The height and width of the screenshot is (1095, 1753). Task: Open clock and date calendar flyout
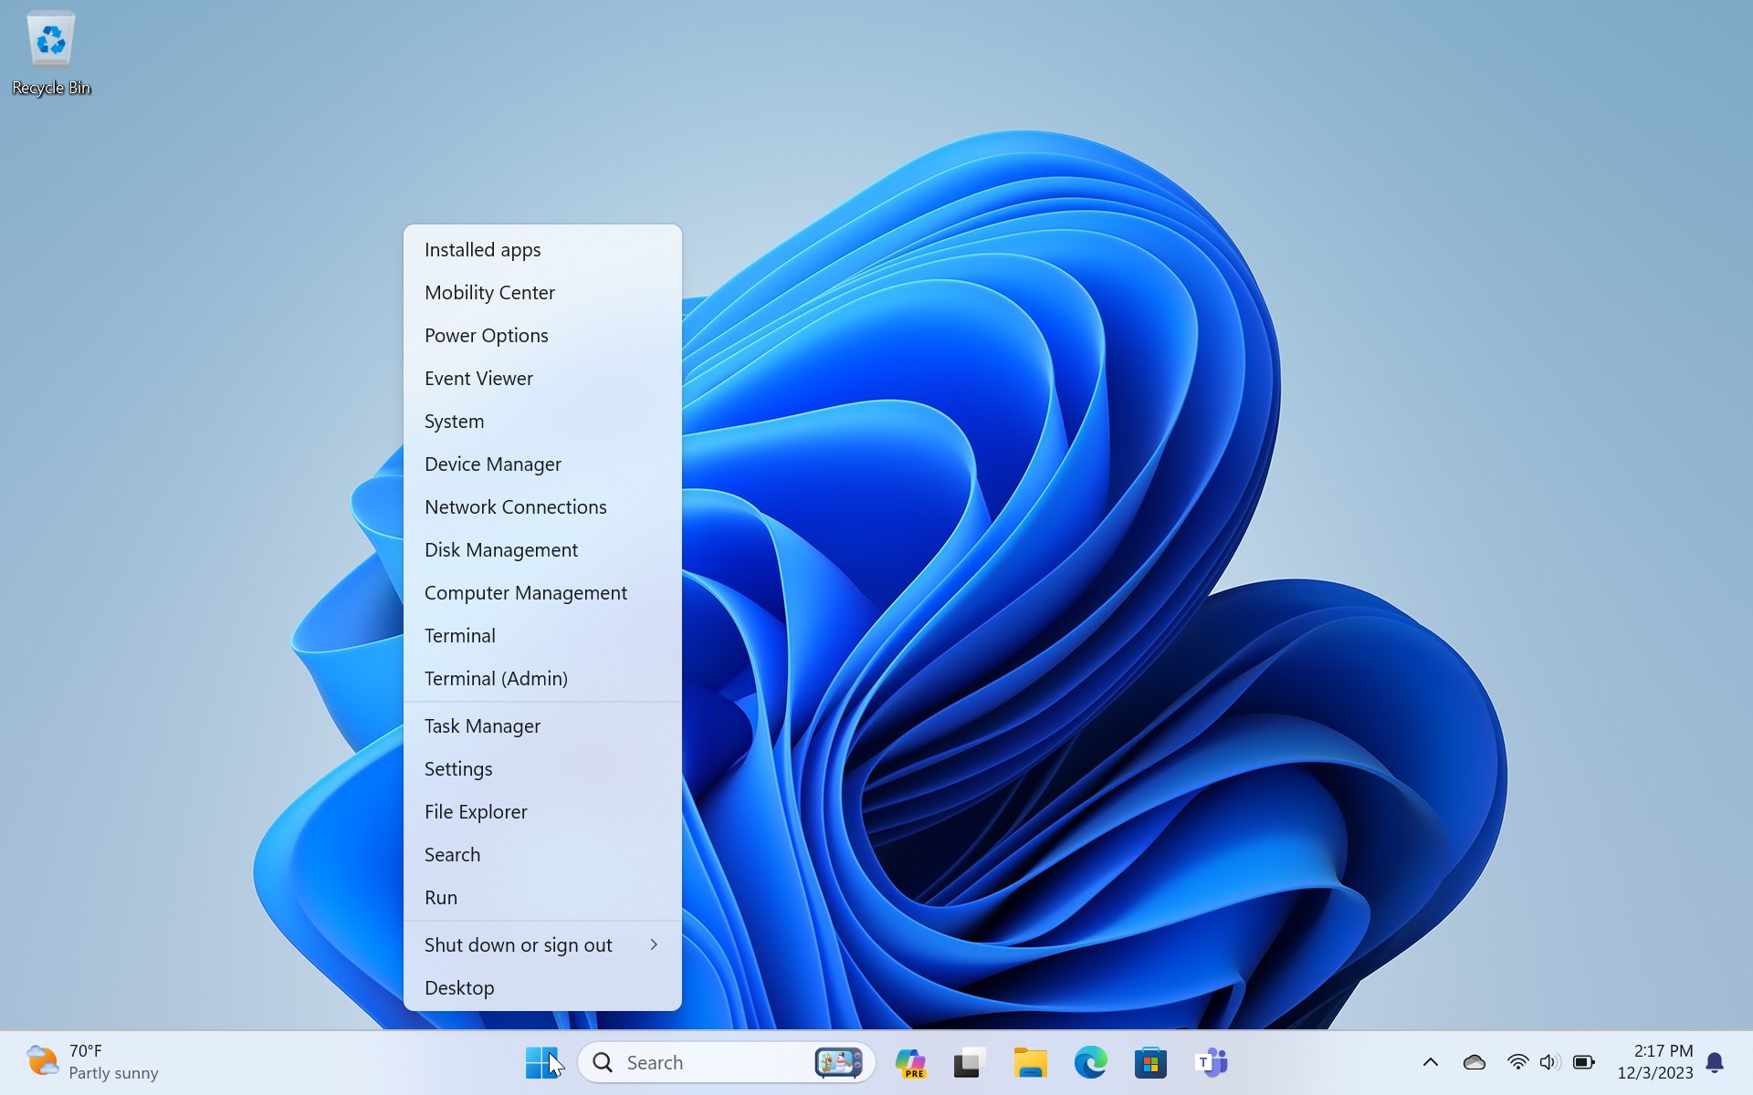point(1654,1062)
